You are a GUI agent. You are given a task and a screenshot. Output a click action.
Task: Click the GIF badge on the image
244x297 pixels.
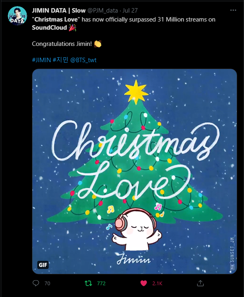[43, 264]
